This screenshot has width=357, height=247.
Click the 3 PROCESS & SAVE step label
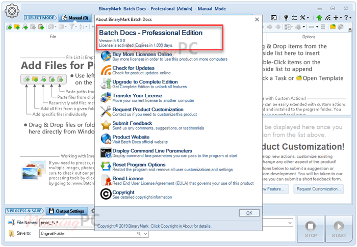pyautogui.click(x=24, y=211)
